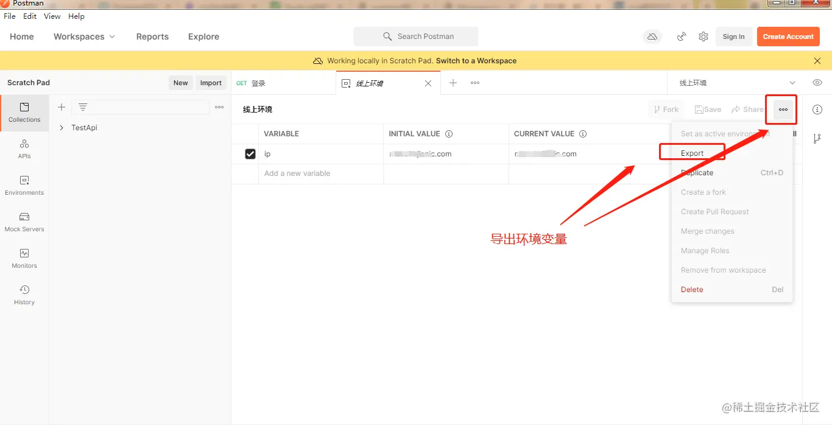Click the CURRENT VALUE info icon
This screenshot has height=426, width=832.
583,134
